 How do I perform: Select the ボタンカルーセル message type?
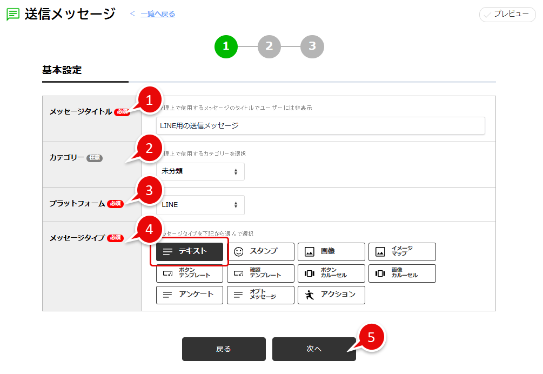coord(331,273)
